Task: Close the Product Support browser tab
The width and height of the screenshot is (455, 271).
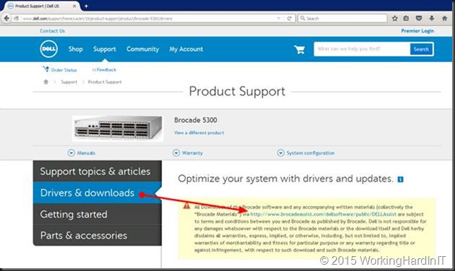Action: 74,6
